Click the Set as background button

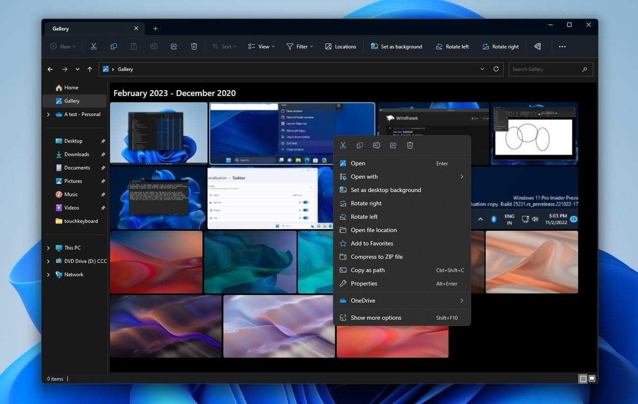(397, 46)
